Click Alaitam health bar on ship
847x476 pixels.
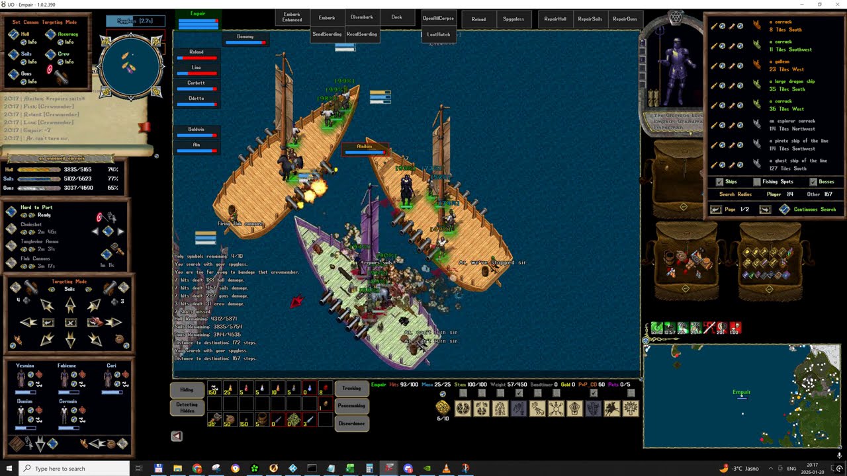pyautogui.click(x=365, y=152)
